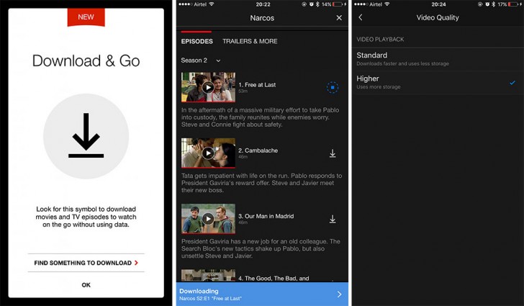The height and width of the screenshot is (306, 524).
Task: Tap the 14% battery indicator
Action: pos(333,4)
